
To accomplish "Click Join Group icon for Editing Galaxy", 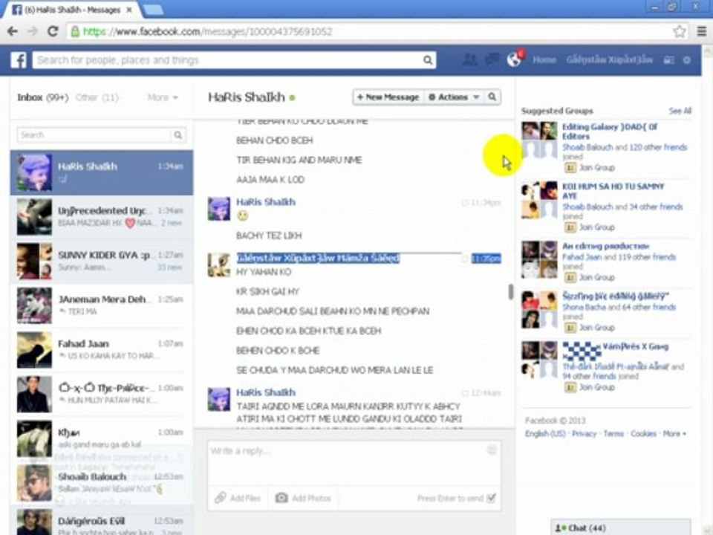I will click(x=570, y=168).
